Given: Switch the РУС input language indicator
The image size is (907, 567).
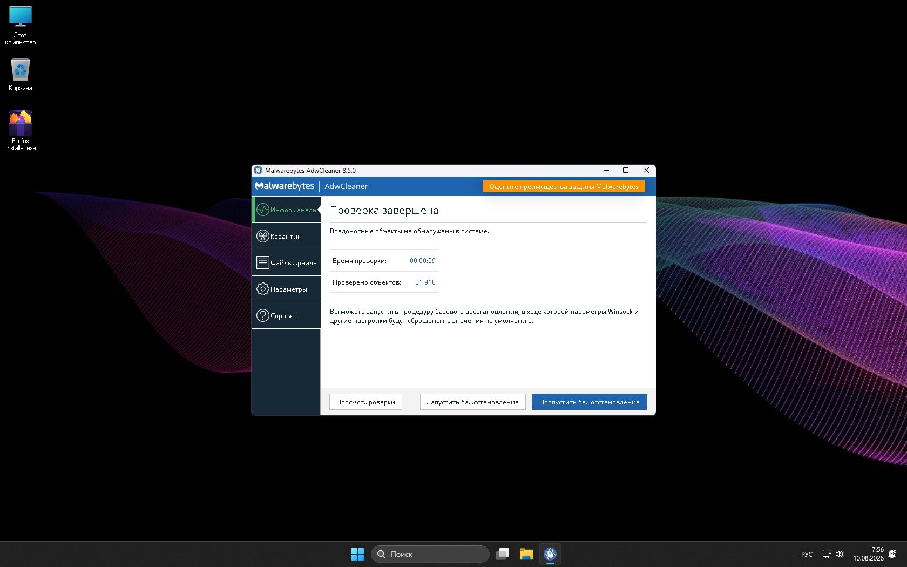Looking at the screenshot, I should [x=807, y=554].
